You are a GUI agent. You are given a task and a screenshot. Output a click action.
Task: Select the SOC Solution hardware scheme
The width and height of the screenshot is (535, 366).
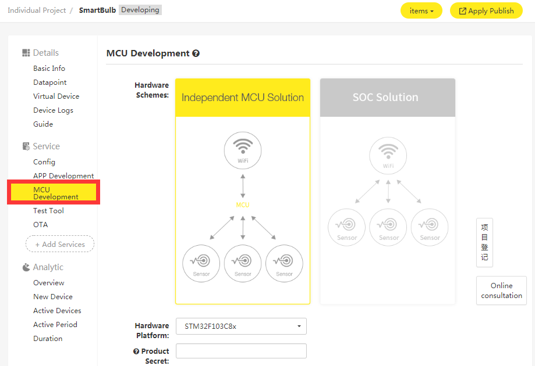point(385,97)
